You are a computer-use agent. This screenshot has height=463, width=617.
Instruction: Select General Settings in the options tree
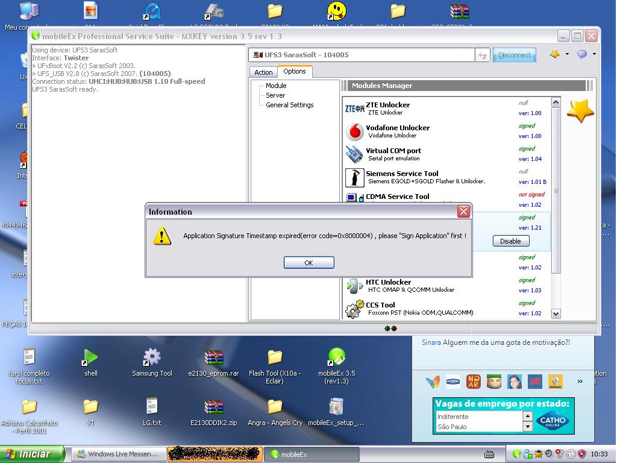click(x=290, y=105)
